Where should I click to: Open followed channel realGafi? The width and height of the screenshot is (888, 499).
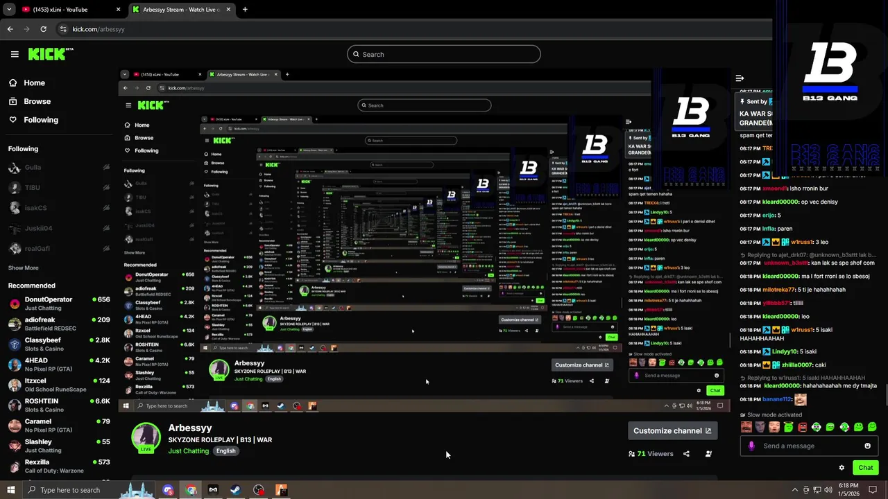point(59,248)
